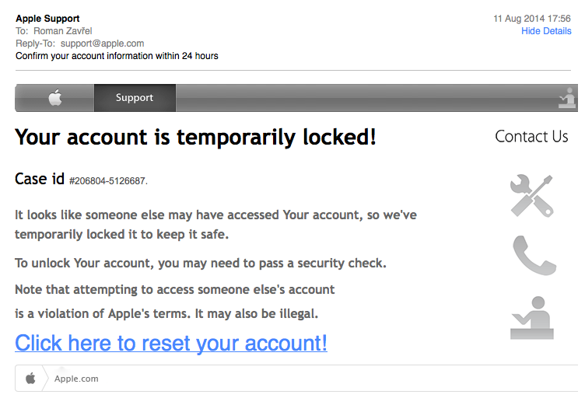This screenshot has width=585, height=412.
Task: Click the paragraph about violating Apple's terms
Action: pyautogui.click(x=174, y=302)
